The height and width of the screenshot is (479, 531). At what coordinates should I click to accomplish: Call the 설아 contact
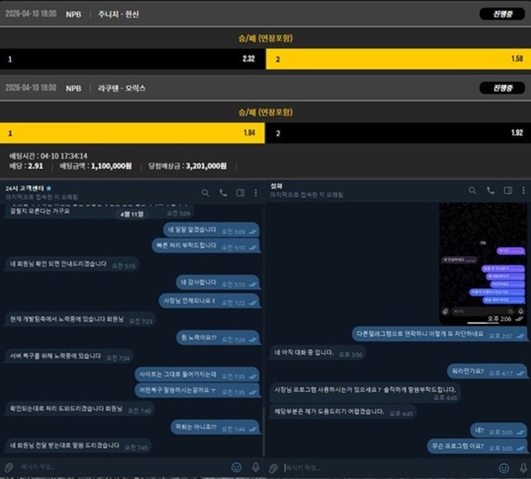490,191
